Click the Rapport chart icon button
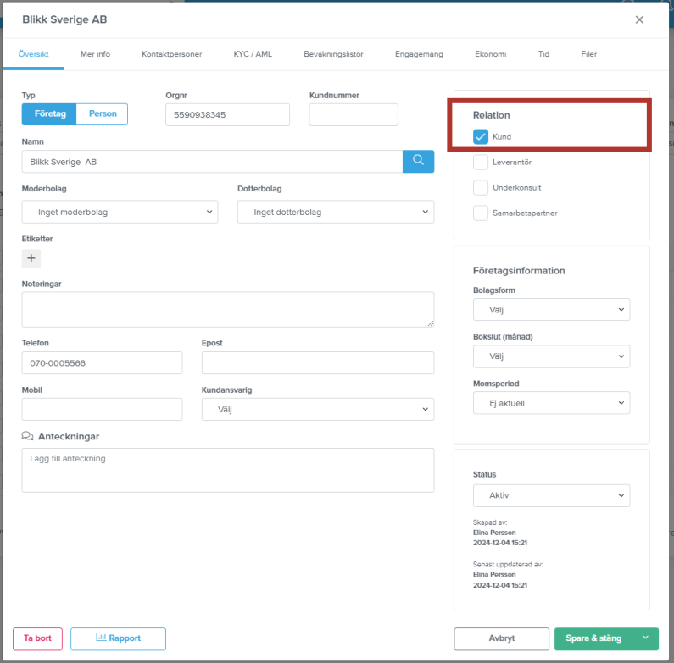The height and width of the screenshot is (663, 674). [118, 638]
